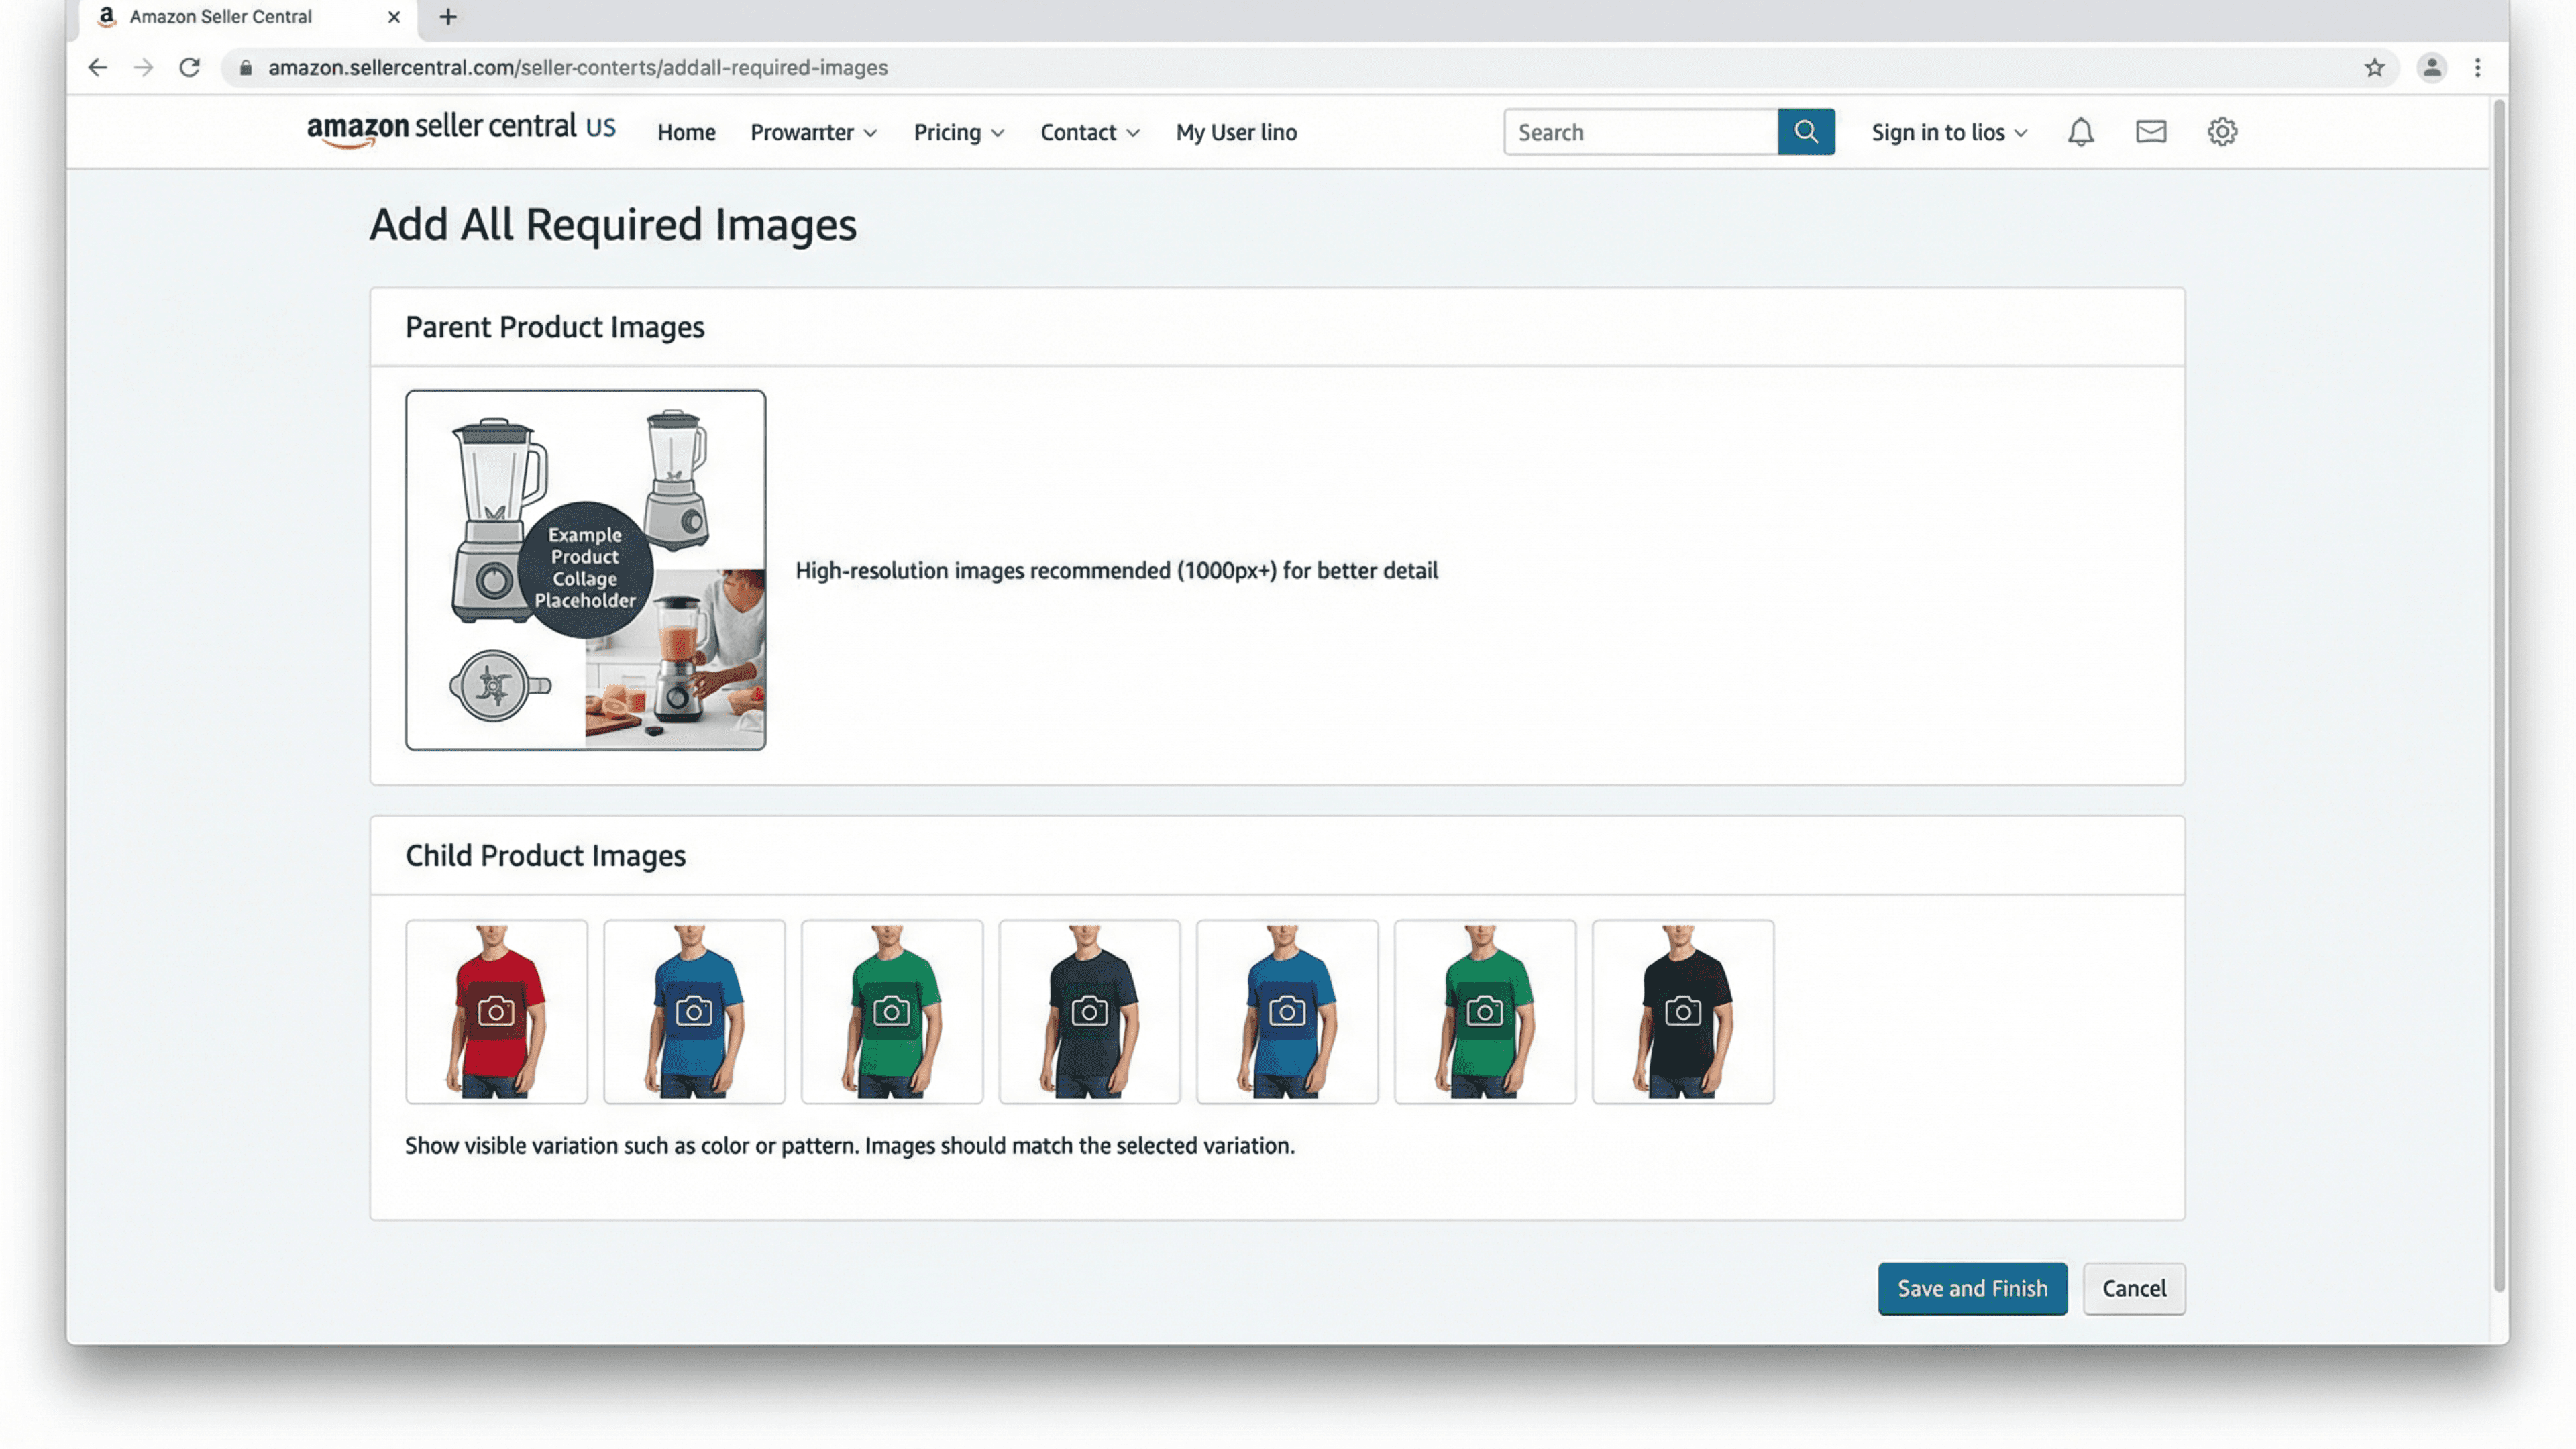
Task: Click into the Search input field
Action: tap(1640, 133)
